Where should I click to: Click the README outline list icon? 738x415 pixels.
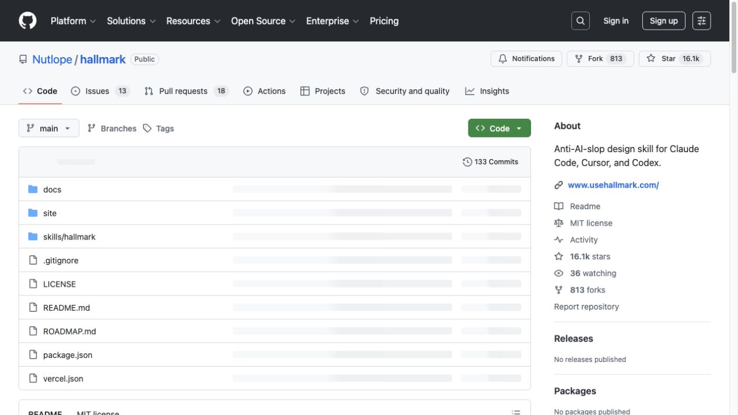point(516,412)
